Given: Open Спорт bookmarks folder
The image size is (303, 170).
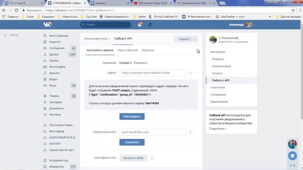Looking at the screenshot, I should (x=28, y=17).
